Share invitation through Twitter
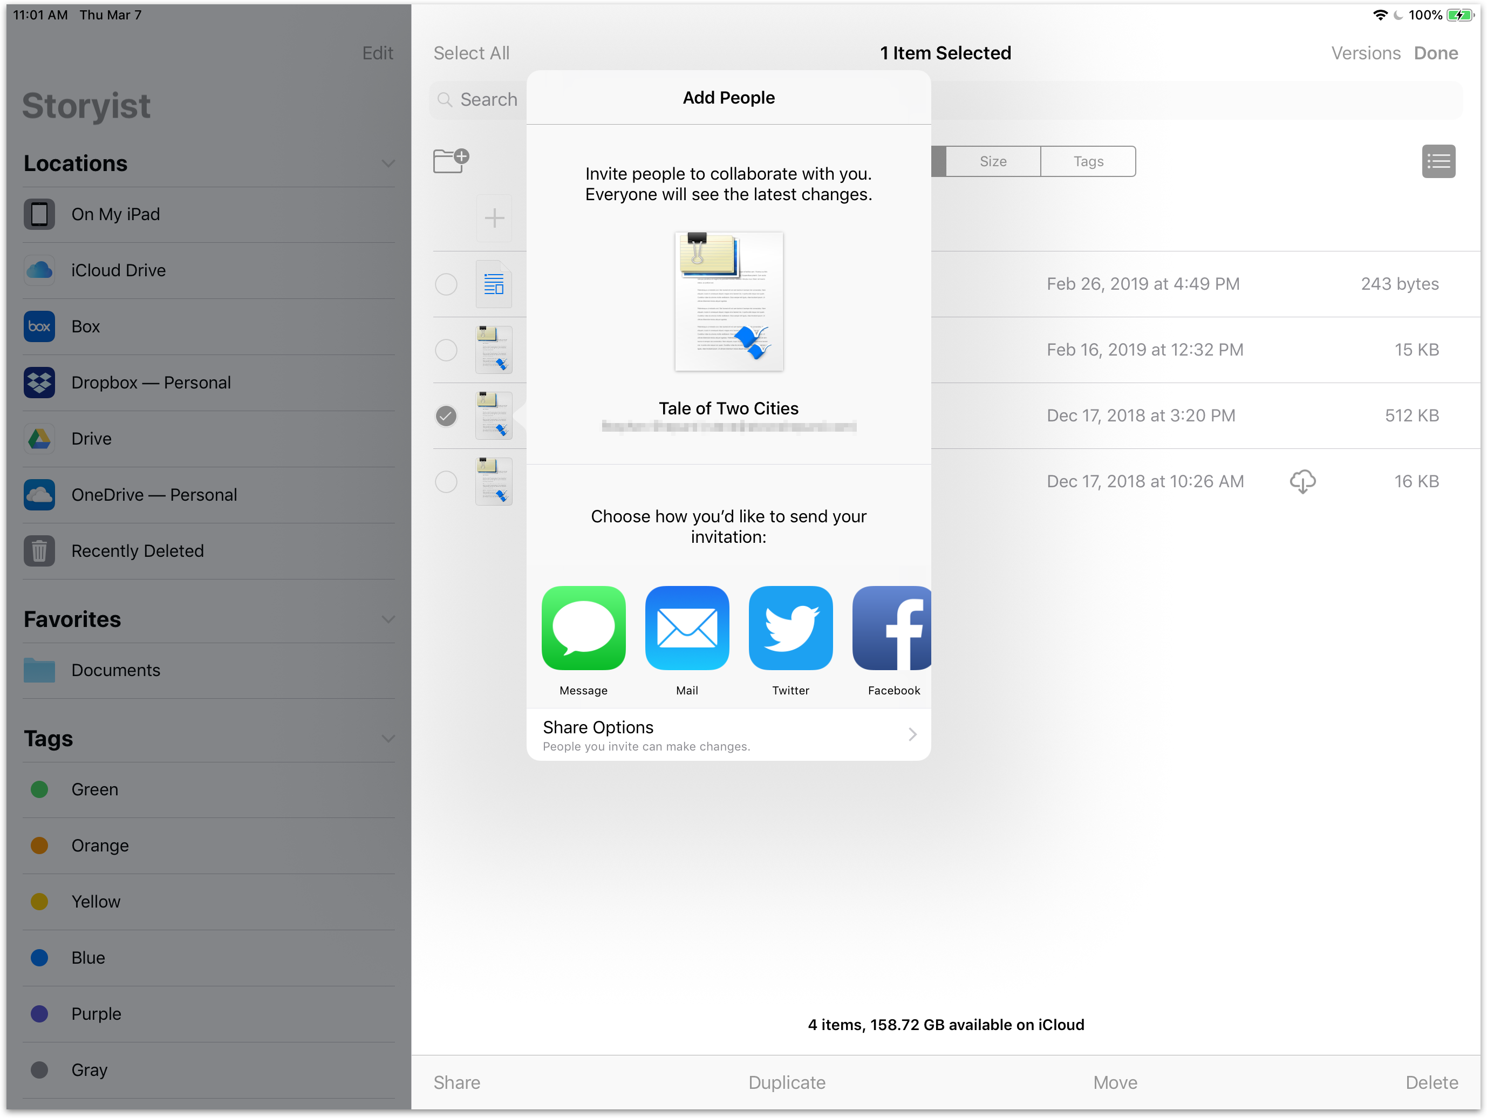Image resolution: width=1487 pixels, height=1118 pixels. 790,628
